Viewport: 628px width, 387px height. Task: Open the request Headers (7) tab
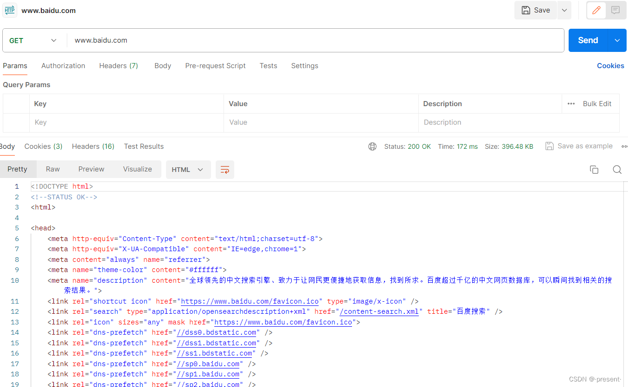tap(119, 66)
